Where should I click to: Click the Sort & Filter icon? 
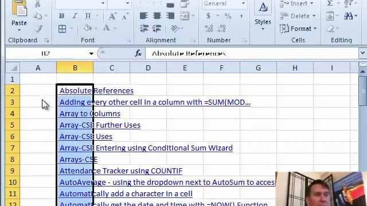point(348,3)
